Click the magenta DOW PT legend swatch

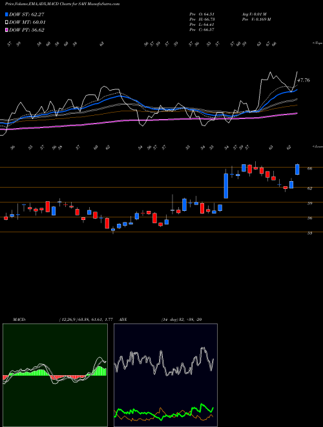(6, 30)
